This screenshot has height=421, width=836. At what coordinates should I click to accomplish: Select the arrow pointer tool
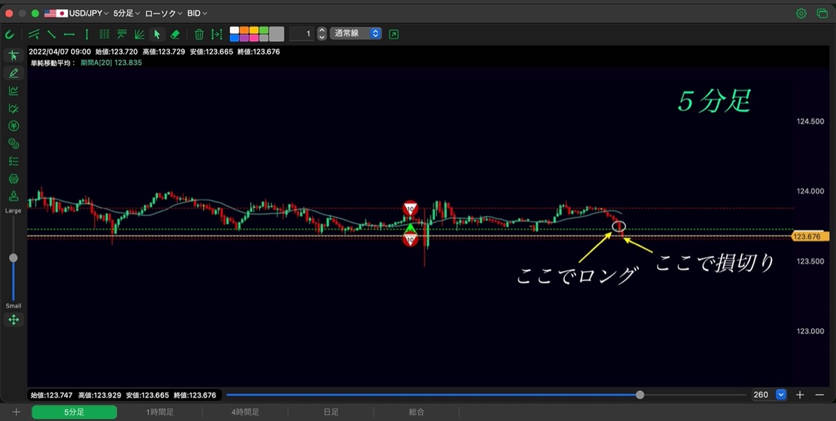point(157,33)
